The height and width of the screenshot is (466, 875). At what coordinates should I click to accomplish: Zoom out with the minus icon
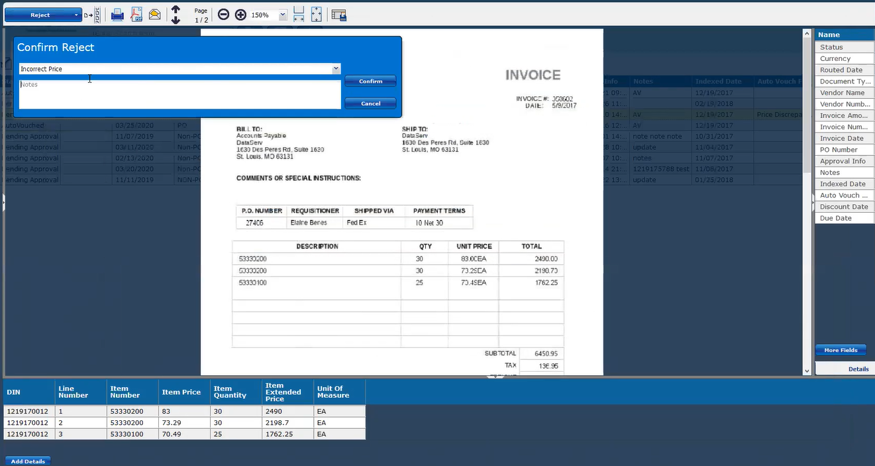[x=224, y=15]
